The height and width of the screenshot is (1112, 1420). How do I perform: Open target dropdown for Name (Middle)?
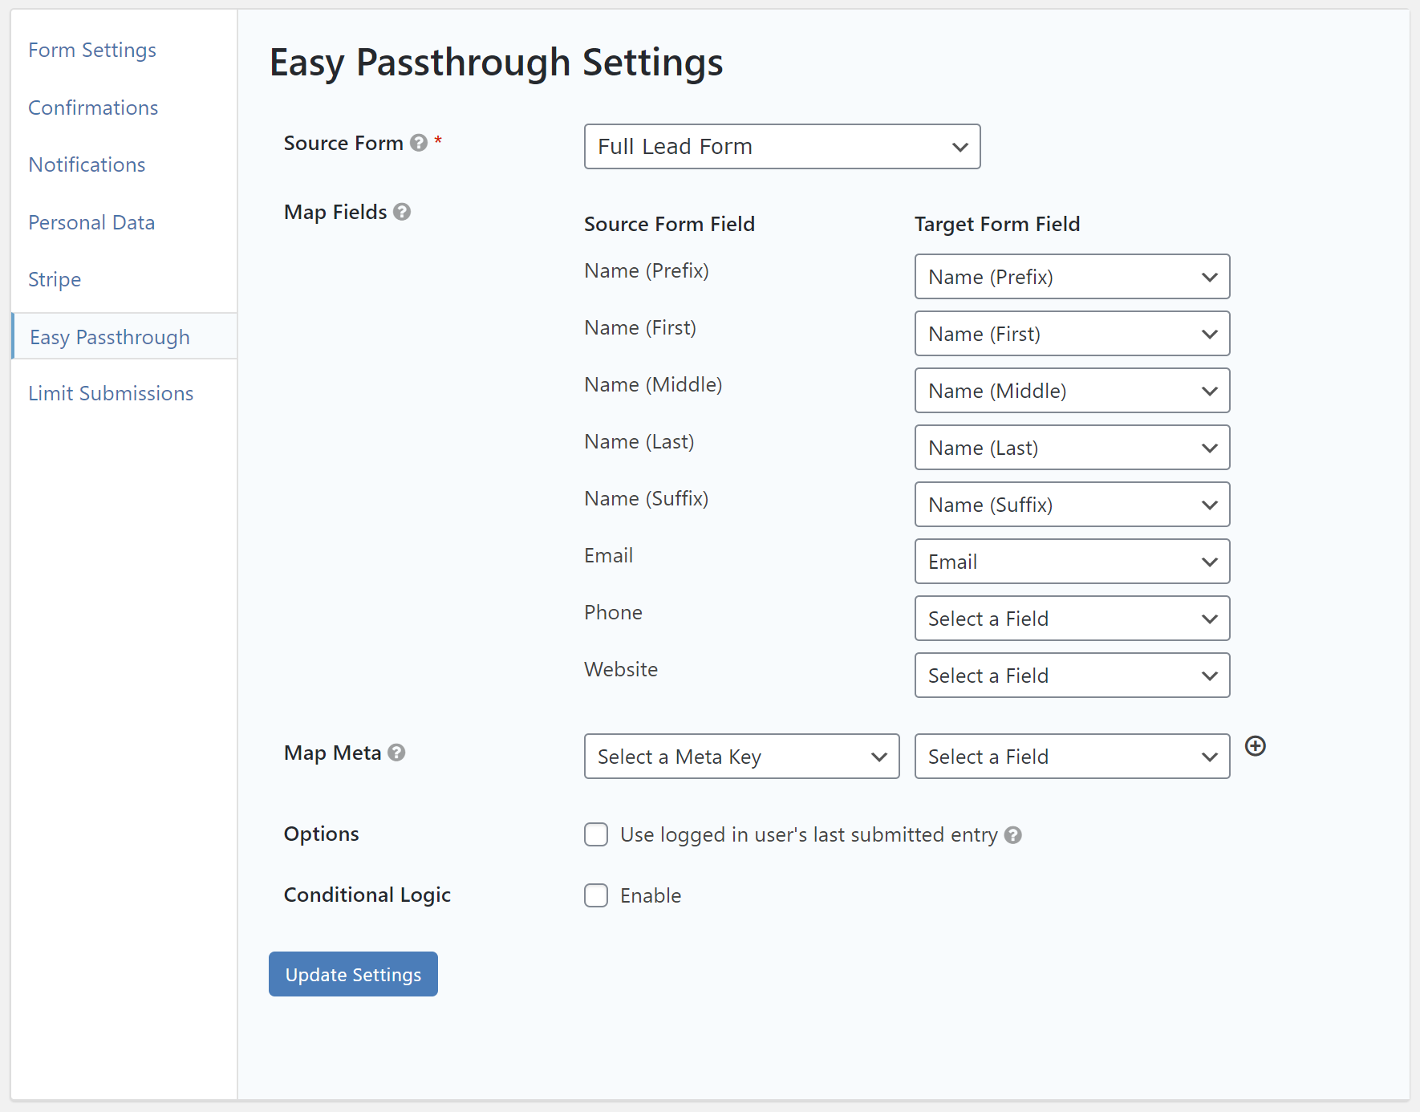(x=1072, y=391)
